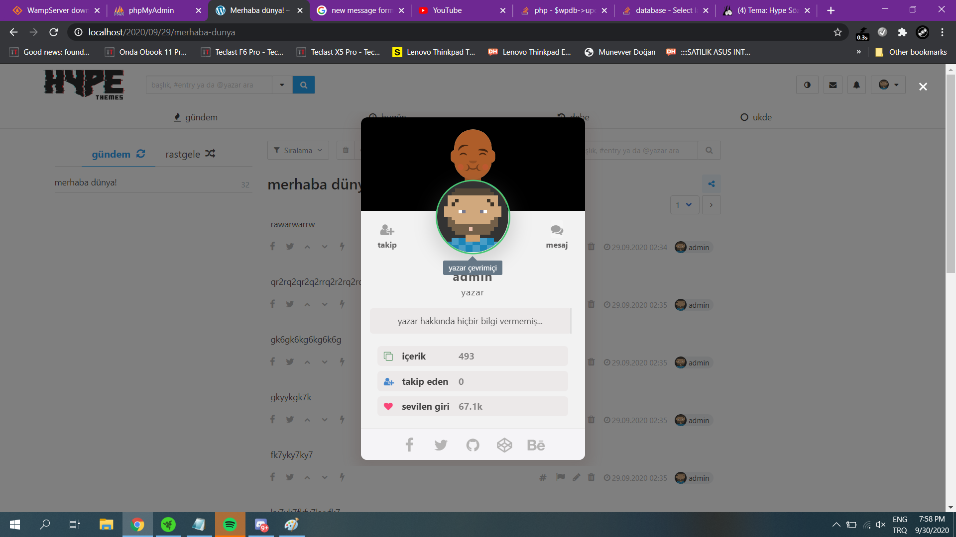The height and width of the screenshot is (537, 956).
Task: Delete the entry dated 29.09.2020 02:34
Action: pyautogui.click(x=592, y=247)
